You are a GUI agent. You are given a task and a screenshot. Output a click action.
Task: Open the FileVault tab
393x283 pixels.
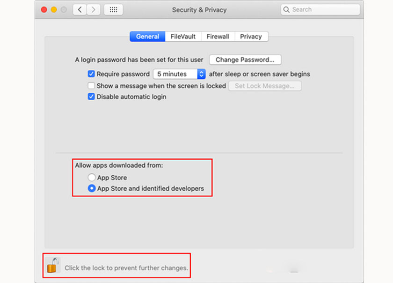[183, 37]
